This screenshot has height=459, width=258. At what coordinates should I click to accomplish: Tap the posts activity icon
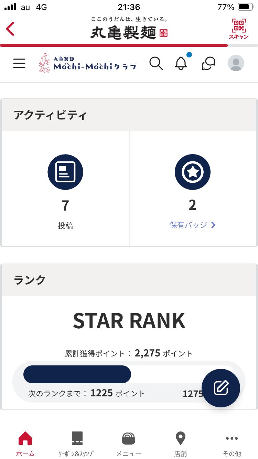(x=65, y=172)
